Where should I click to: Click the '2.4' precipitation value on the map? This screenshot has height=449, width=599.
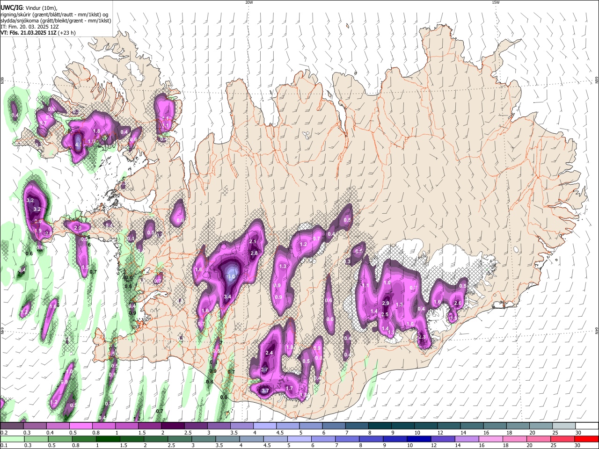(x=269, y=353)
